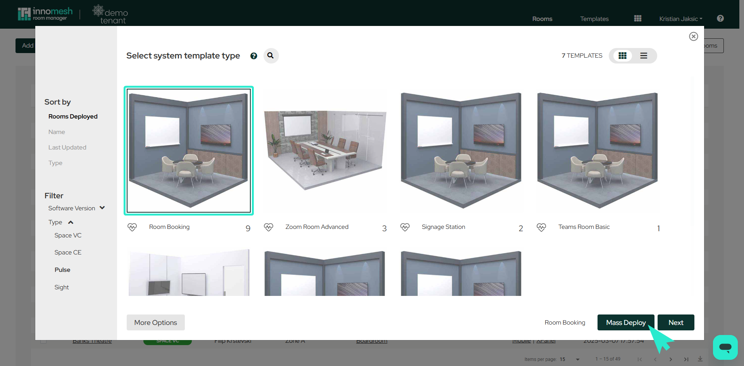Click the Next button
The image size is (744, 366).
(676, 323)
